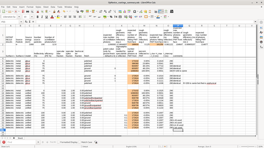Open the font size dropdown

(32, 17)
